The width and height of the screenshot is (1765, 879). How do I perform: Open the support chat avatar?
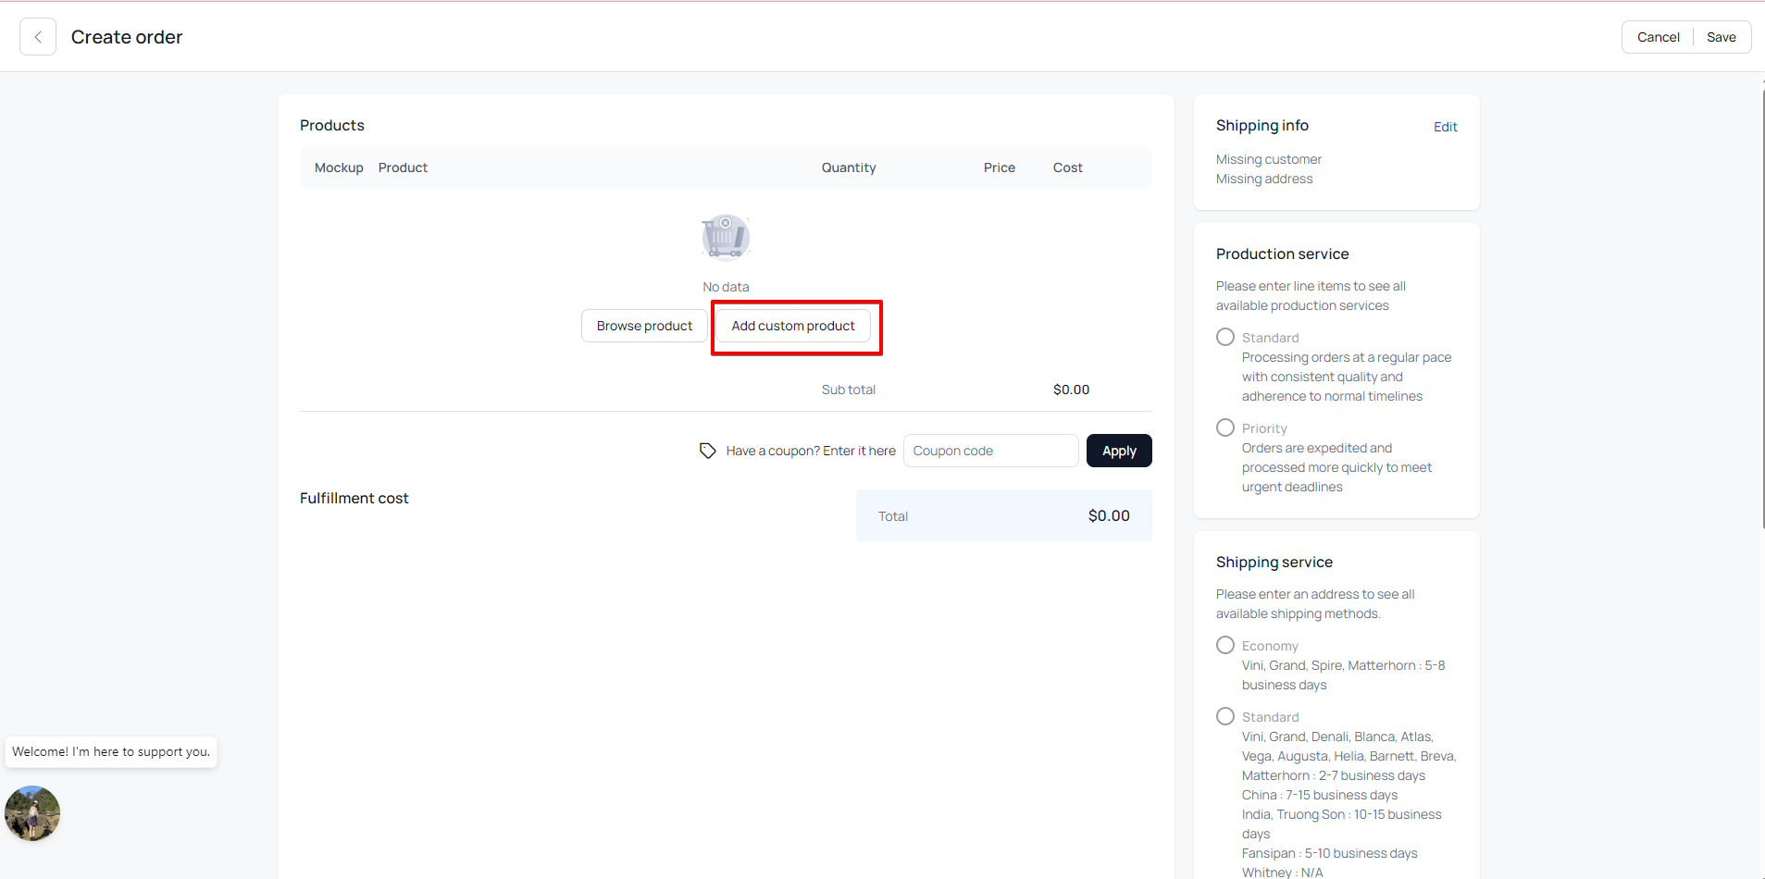pos(32,813)
